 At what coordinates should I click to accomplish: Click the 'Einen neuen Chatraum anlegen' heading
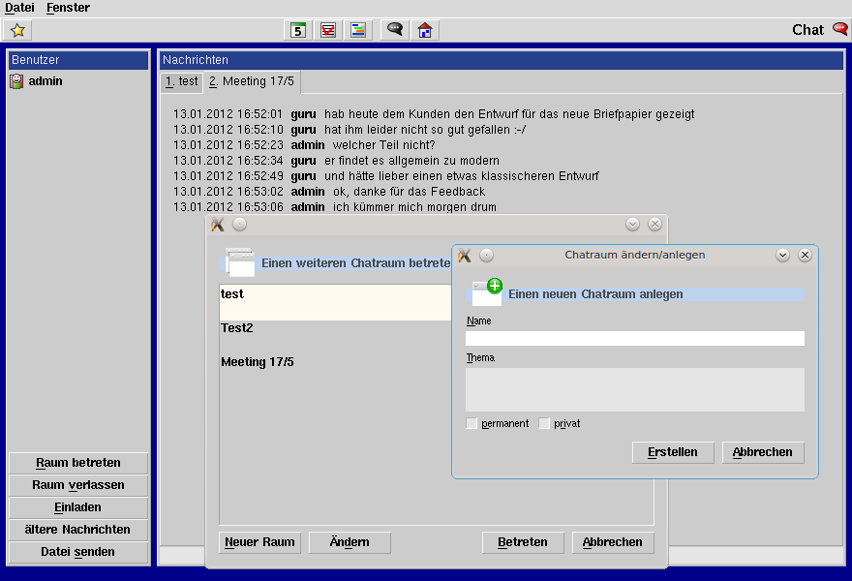coord(595,294)
